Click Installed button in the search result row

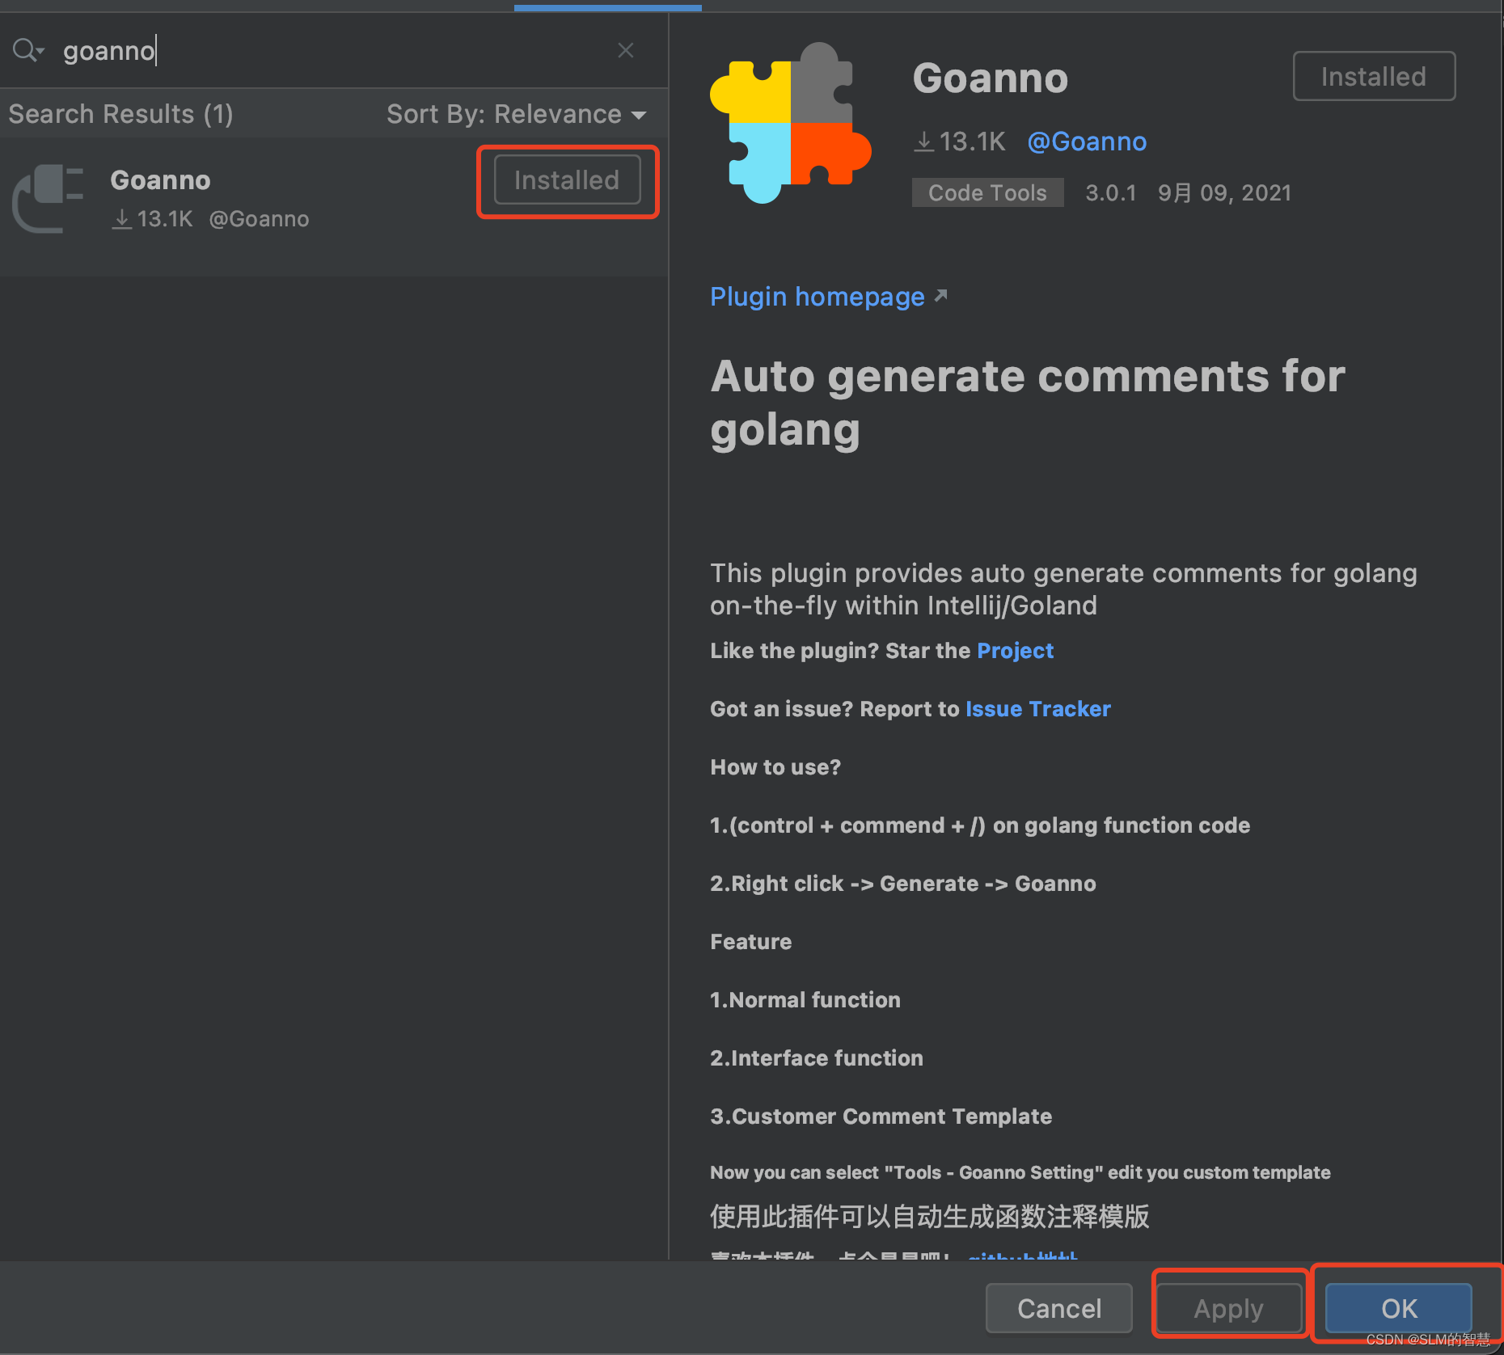pos(567,180)
